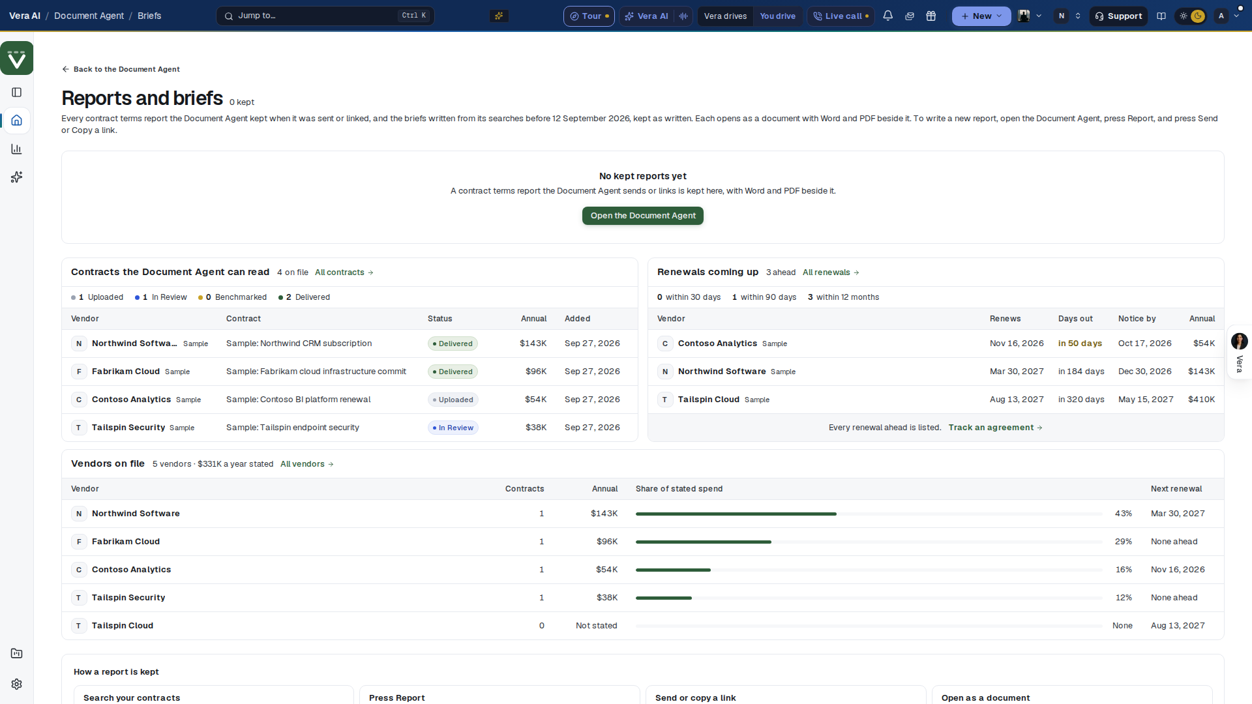Click In Review status badge for Tailspin Security
Screen dimensions: 1252x704
click(x=453, y=428)
